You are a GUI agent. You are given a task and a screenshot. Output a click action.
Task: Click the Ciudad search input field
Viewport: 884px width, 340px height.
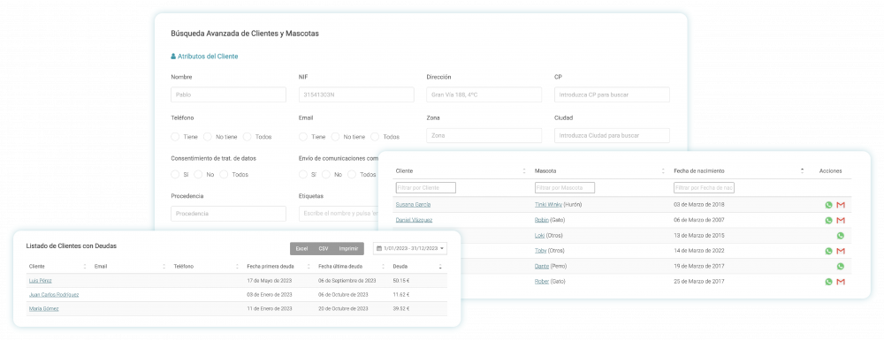[613, 136]
